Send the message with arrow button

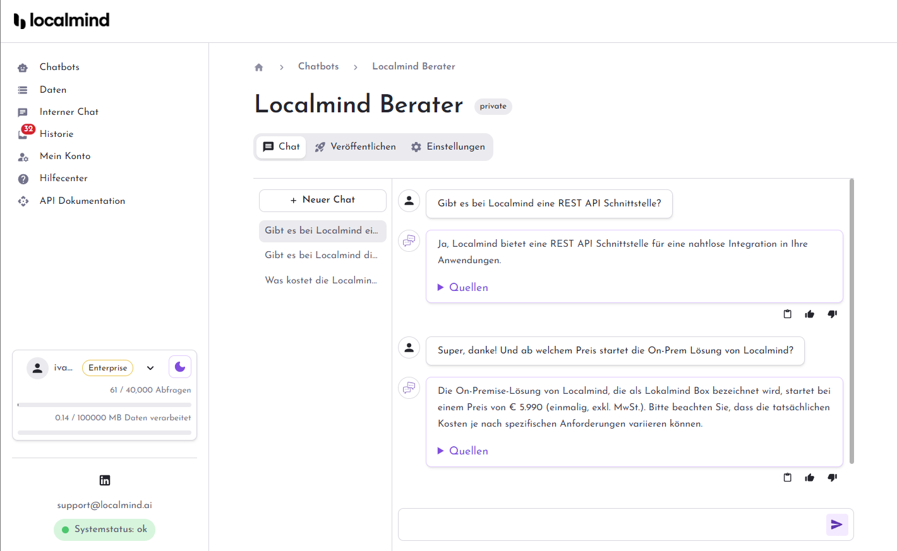pyautogui.click(x=837, y=524)
